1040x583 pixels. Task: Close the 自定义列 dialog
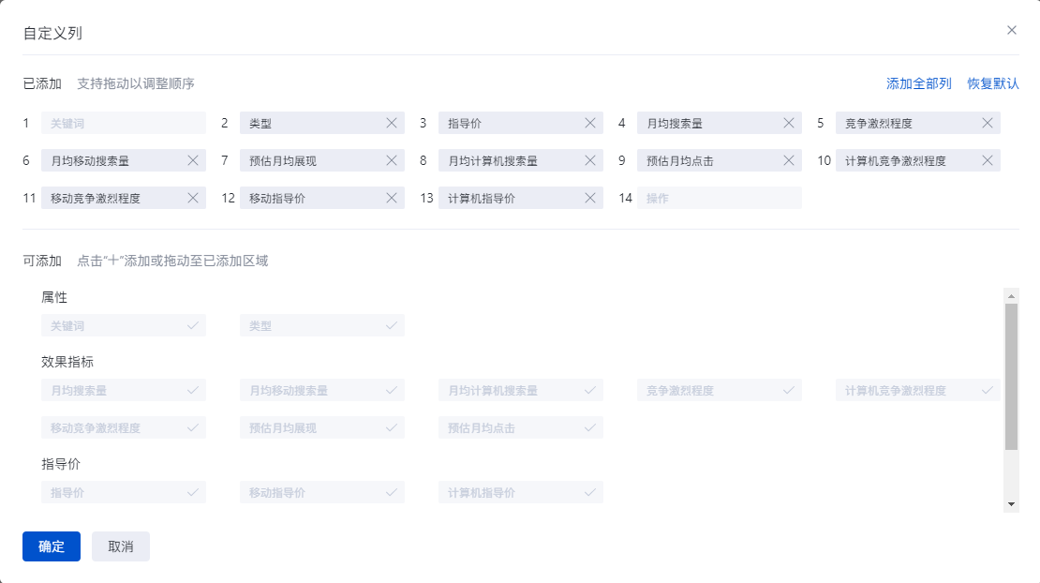[1012, 30]
